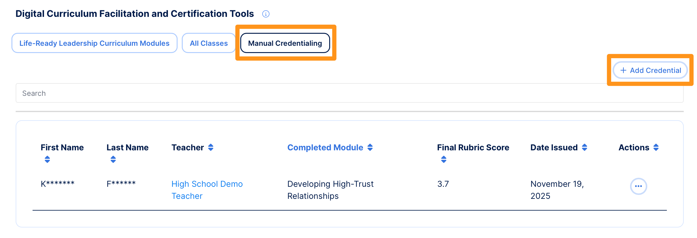
Task: Switch to the All Classes tab
Action: (x=209, y=43)
